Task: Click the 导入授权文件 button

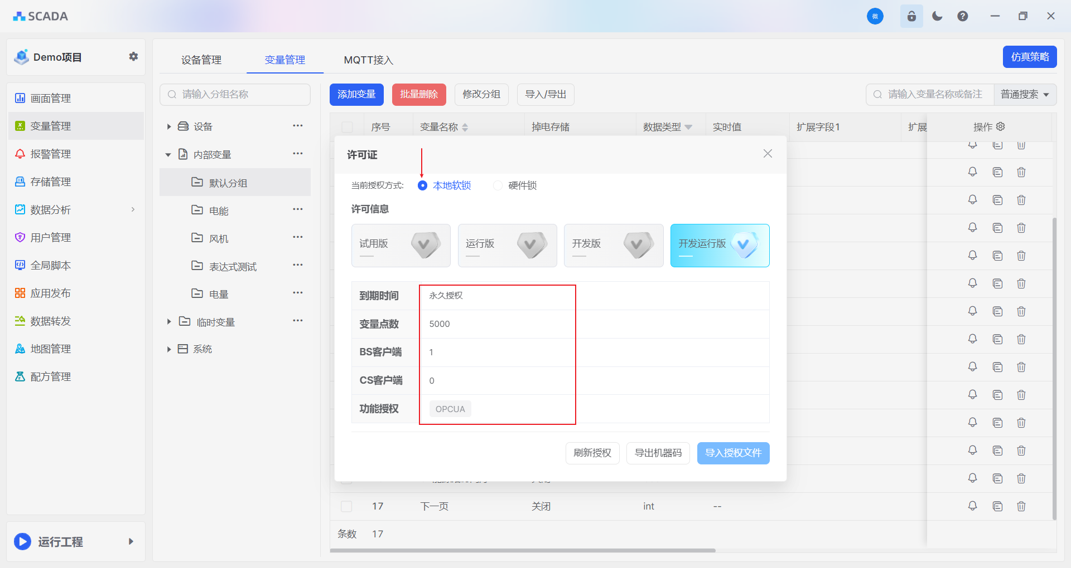Action: [x=733, y=453]
